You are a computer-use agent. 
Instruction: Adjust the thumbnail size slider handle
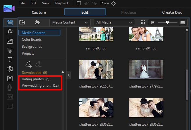[x=167, y=22]
